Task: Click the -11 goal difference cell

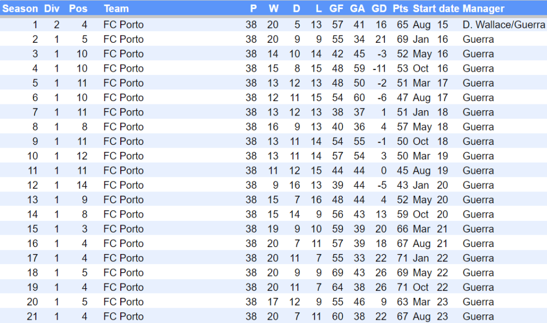Action: point(379,68)
